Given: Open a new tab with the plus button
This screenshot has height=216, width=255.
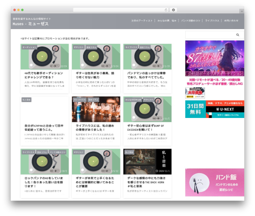Looking at the screenshot, I should tap(242, 11).
